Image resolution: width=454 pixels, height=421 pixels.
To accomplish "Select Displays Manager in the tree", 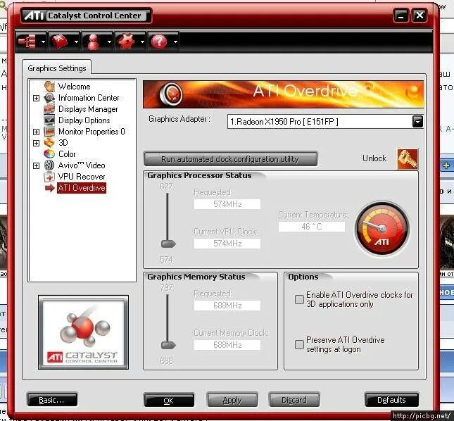I will 88,109.
